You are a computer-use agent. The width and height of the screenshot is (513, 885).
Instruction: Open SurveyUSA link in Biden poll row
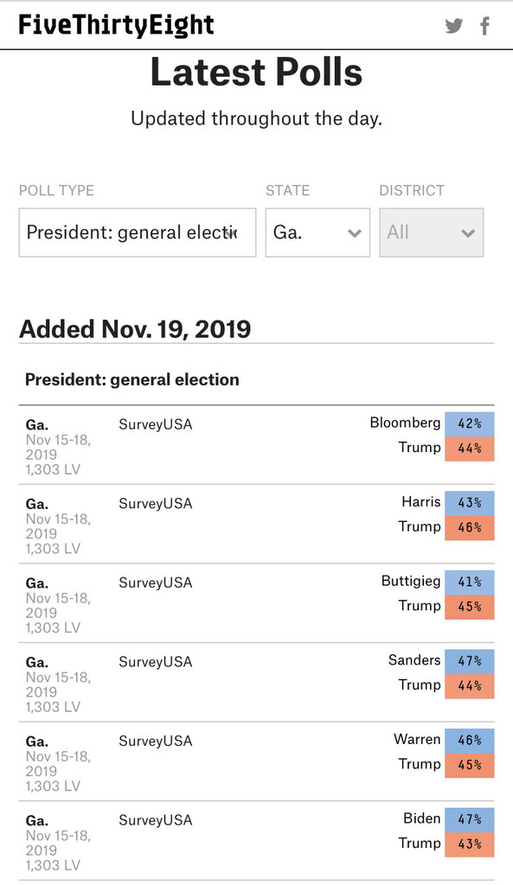(156, 820)
